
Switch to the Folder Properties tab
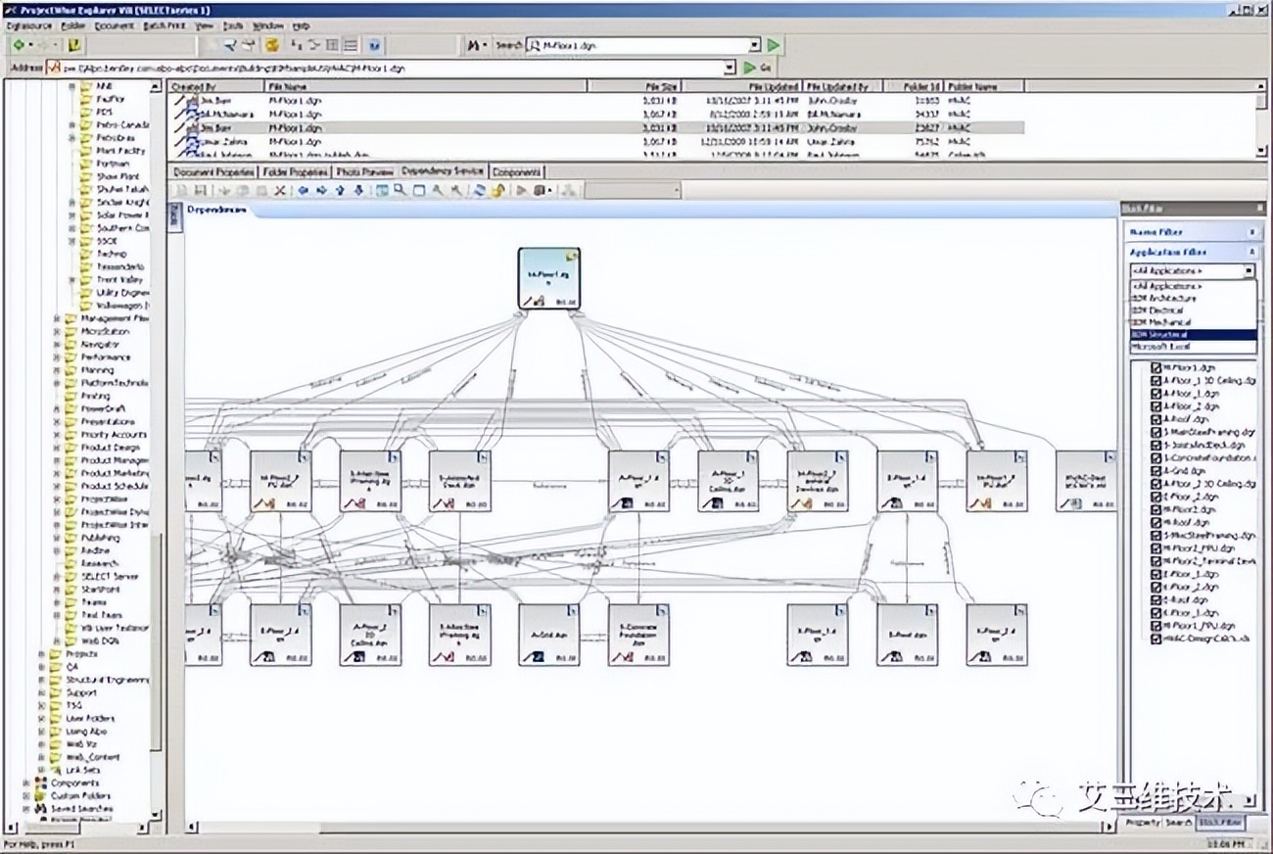tap(296, 171)
